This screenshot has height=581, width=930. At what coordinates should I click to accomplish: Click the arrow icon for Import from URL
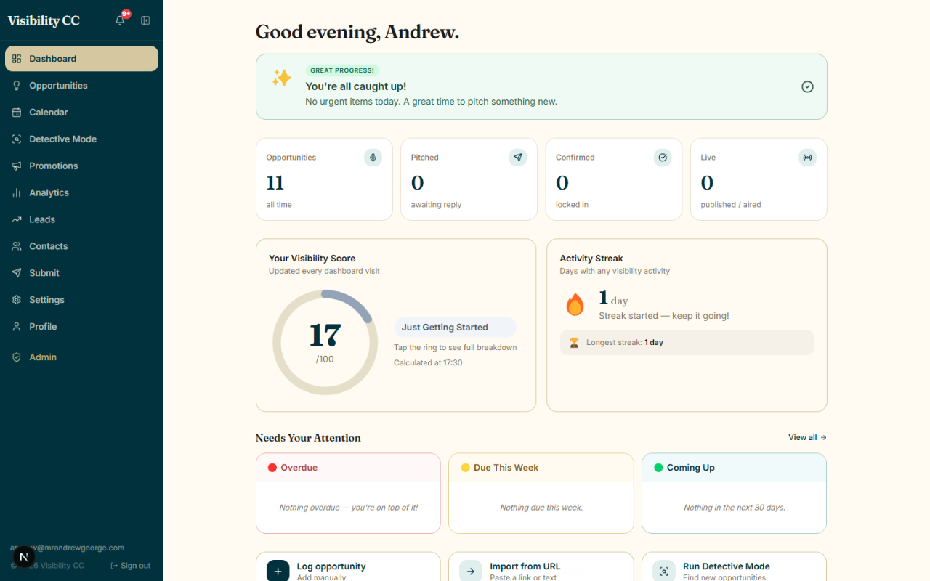[471, 572]
